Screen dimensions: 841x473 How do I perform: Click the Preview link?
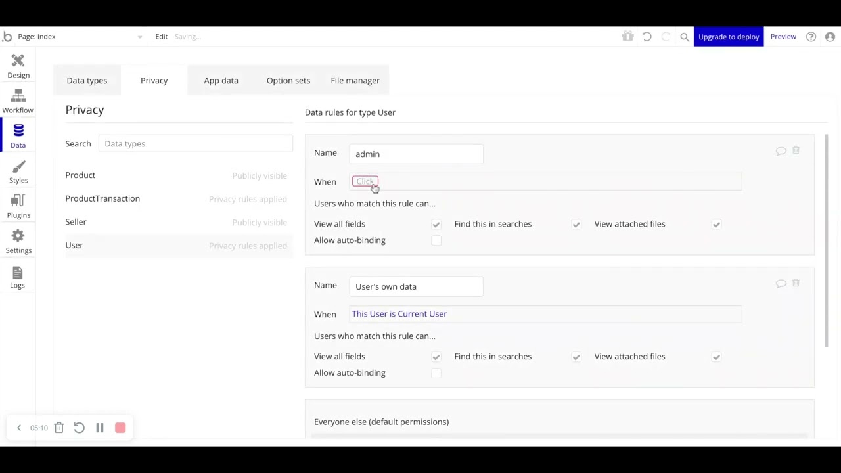coord(783,37)
